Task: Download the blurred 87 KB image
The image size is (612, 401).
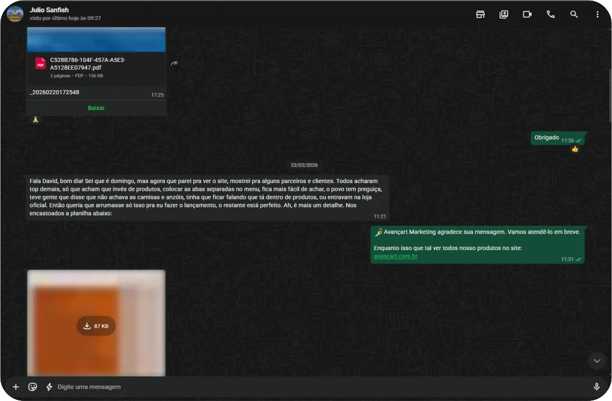Action: [x=96, y=326]
